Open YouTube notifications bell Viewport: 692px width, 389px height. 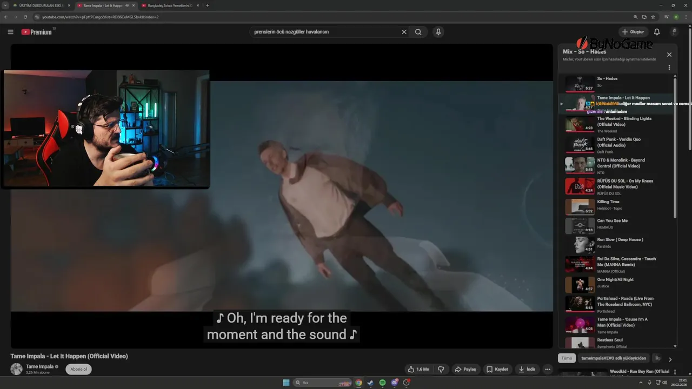point(657,32)
